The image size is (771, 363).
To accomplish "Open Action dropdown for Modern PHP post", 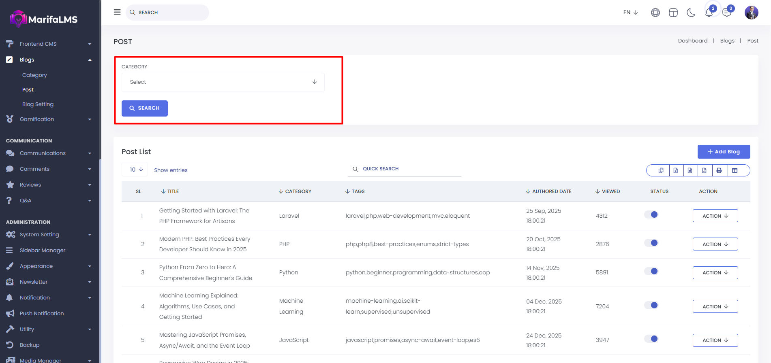I will 715,244.
